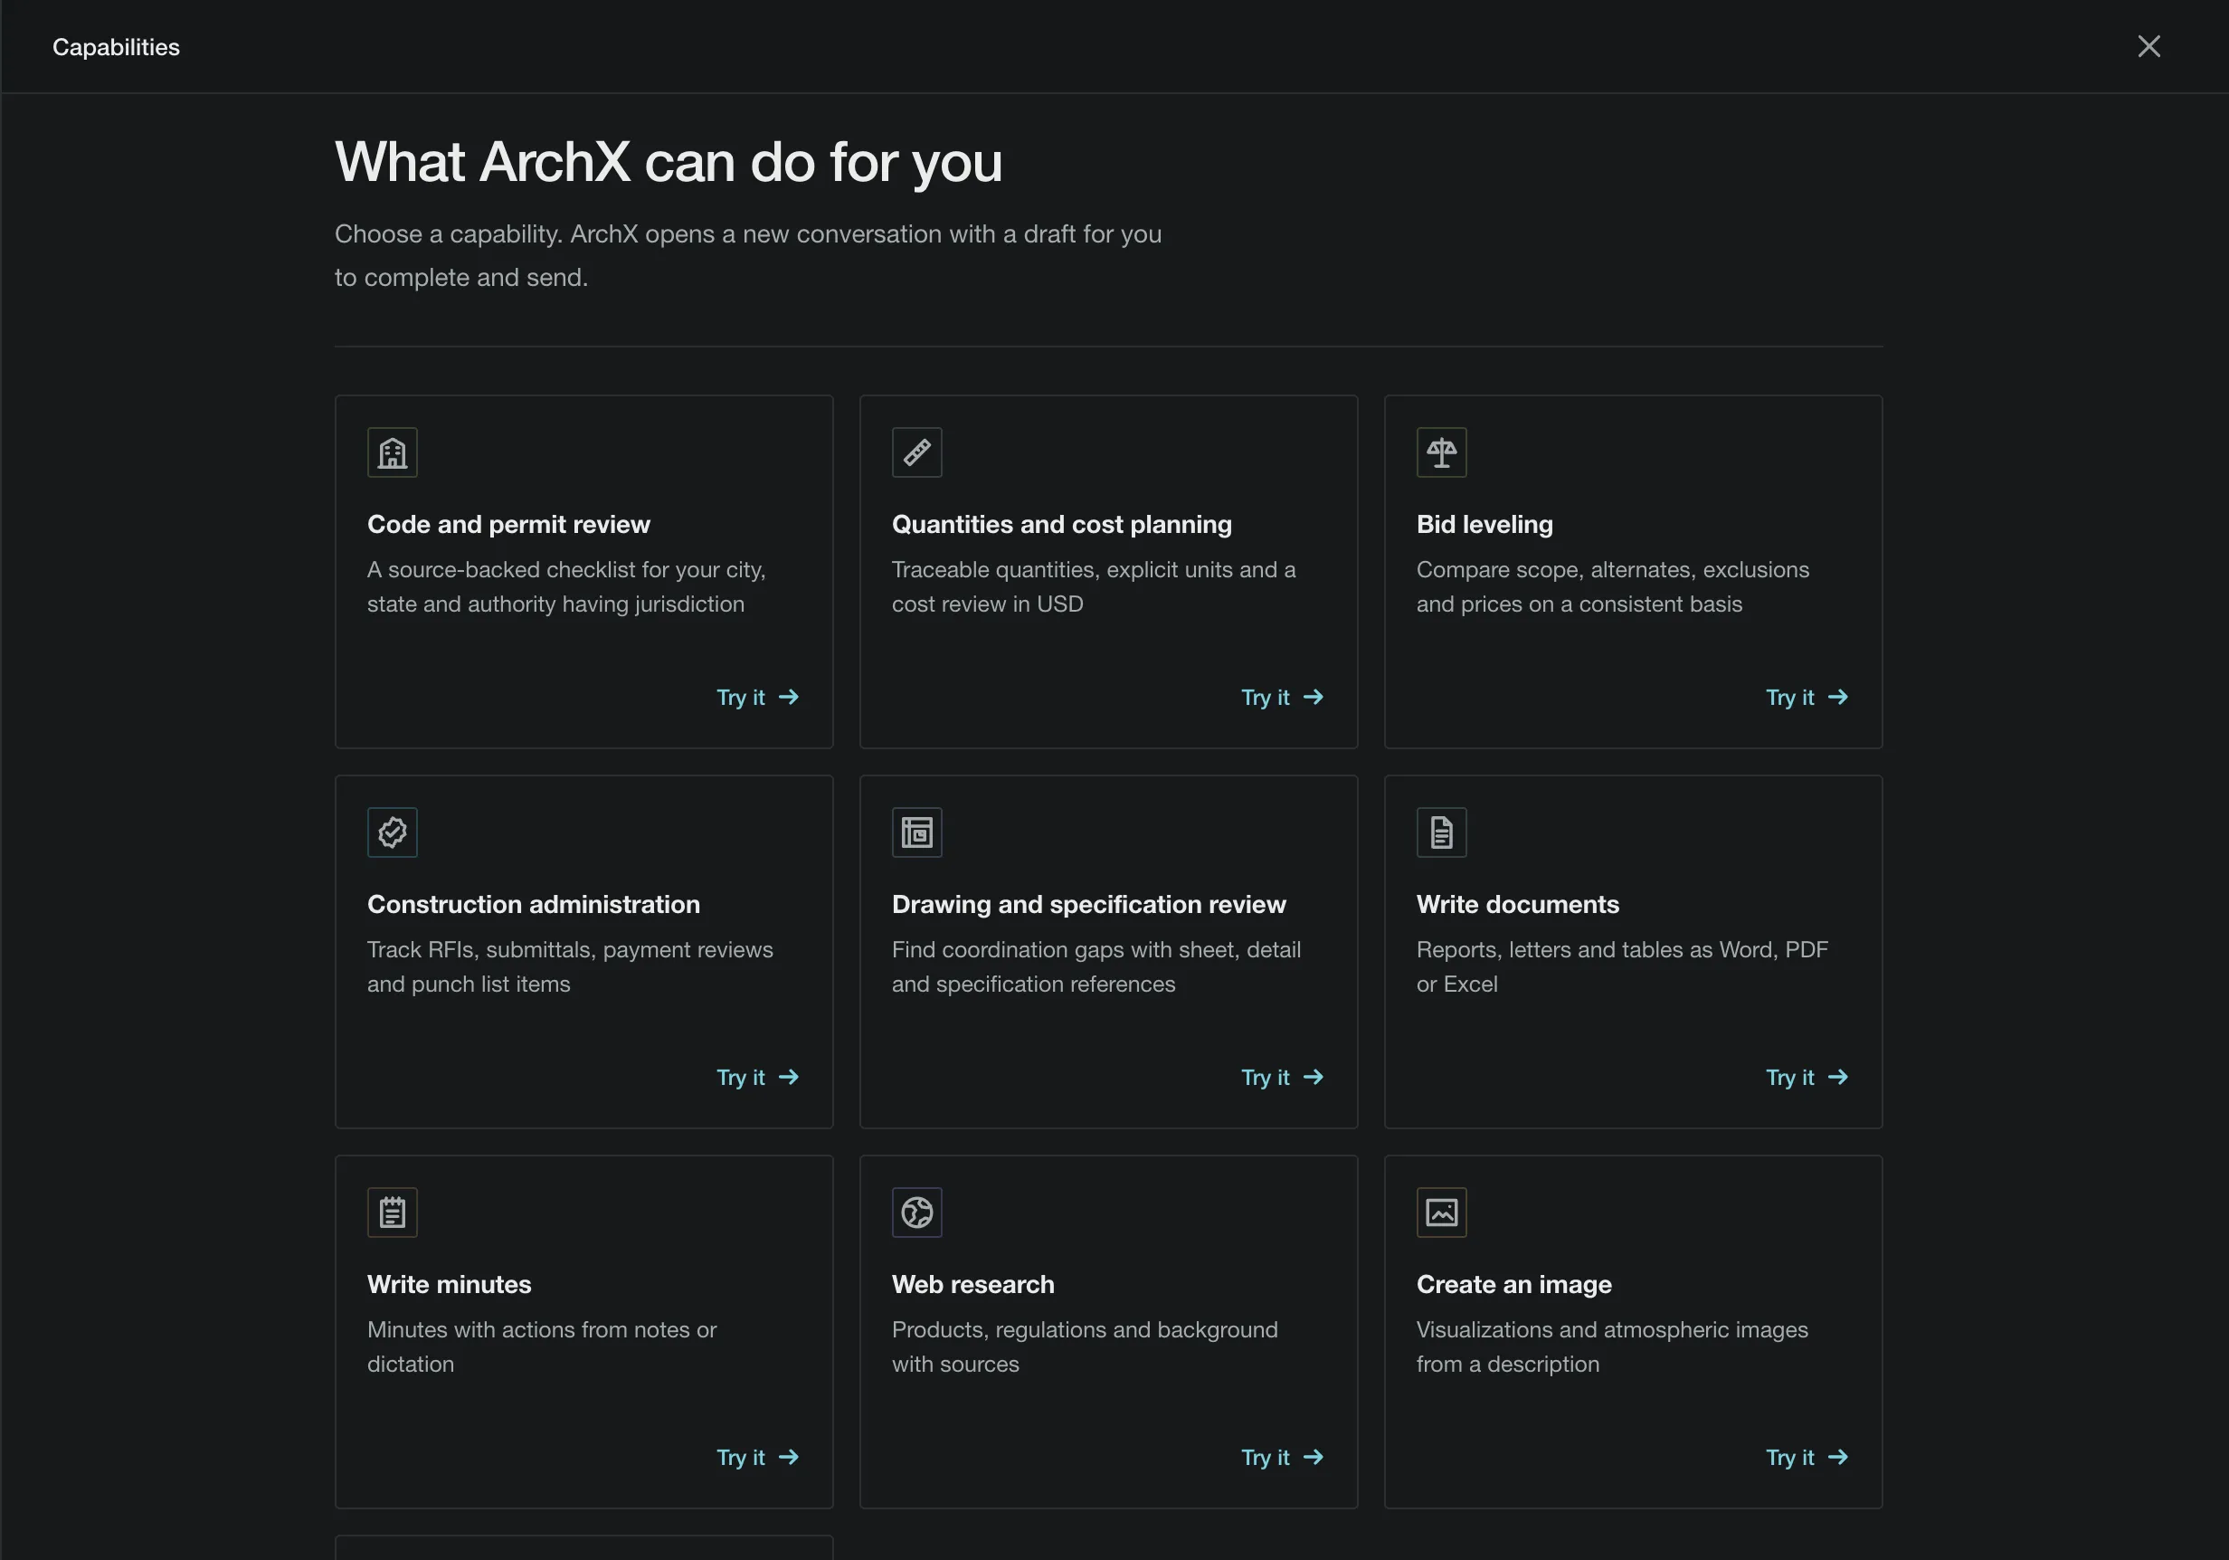This screenshot has width=2229, height=1560.
Task: Select the Create an image title
Action: 1513,1284
